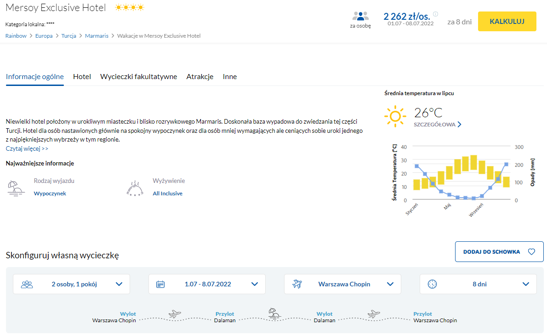Expand the Warszawa Chopin airport dropdown
Viewport: 547px width, 336px height.
(x=342, y=284)
